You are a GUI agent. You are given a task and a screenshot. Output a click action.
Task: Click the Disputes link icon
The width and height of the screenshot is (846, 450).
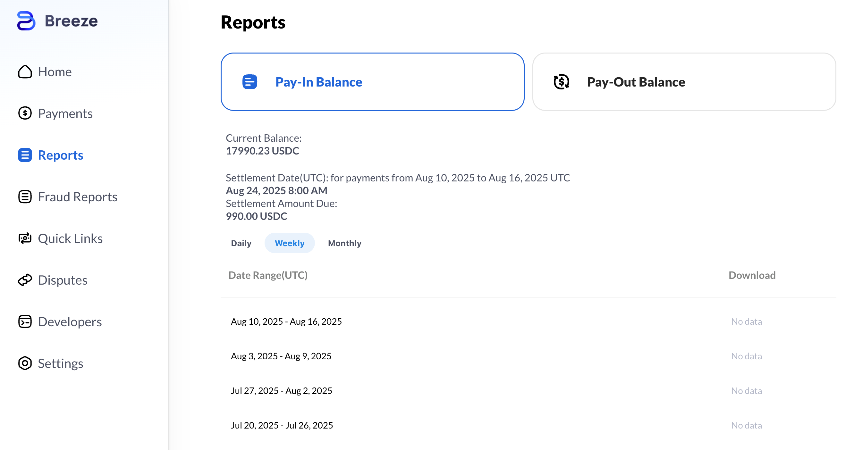(25, 280)
